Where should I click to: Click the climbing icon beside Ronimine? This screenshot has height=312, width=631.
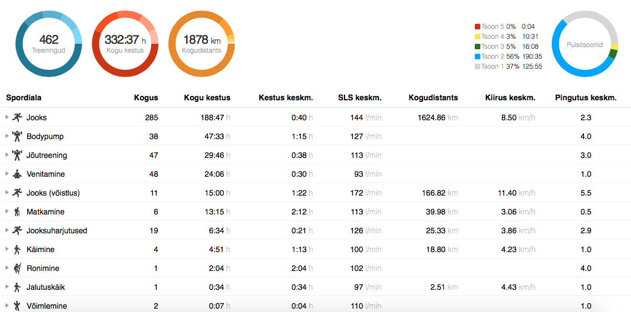[17, 268]
